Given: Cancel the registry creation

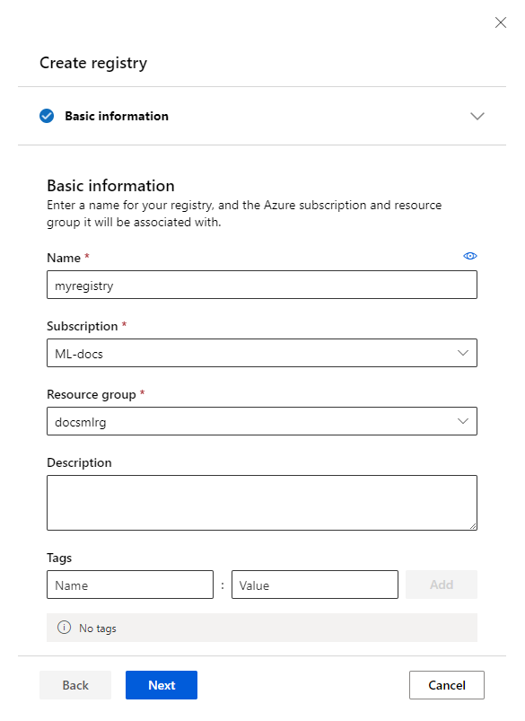Looking at the screenshot, I should [447, 685].
